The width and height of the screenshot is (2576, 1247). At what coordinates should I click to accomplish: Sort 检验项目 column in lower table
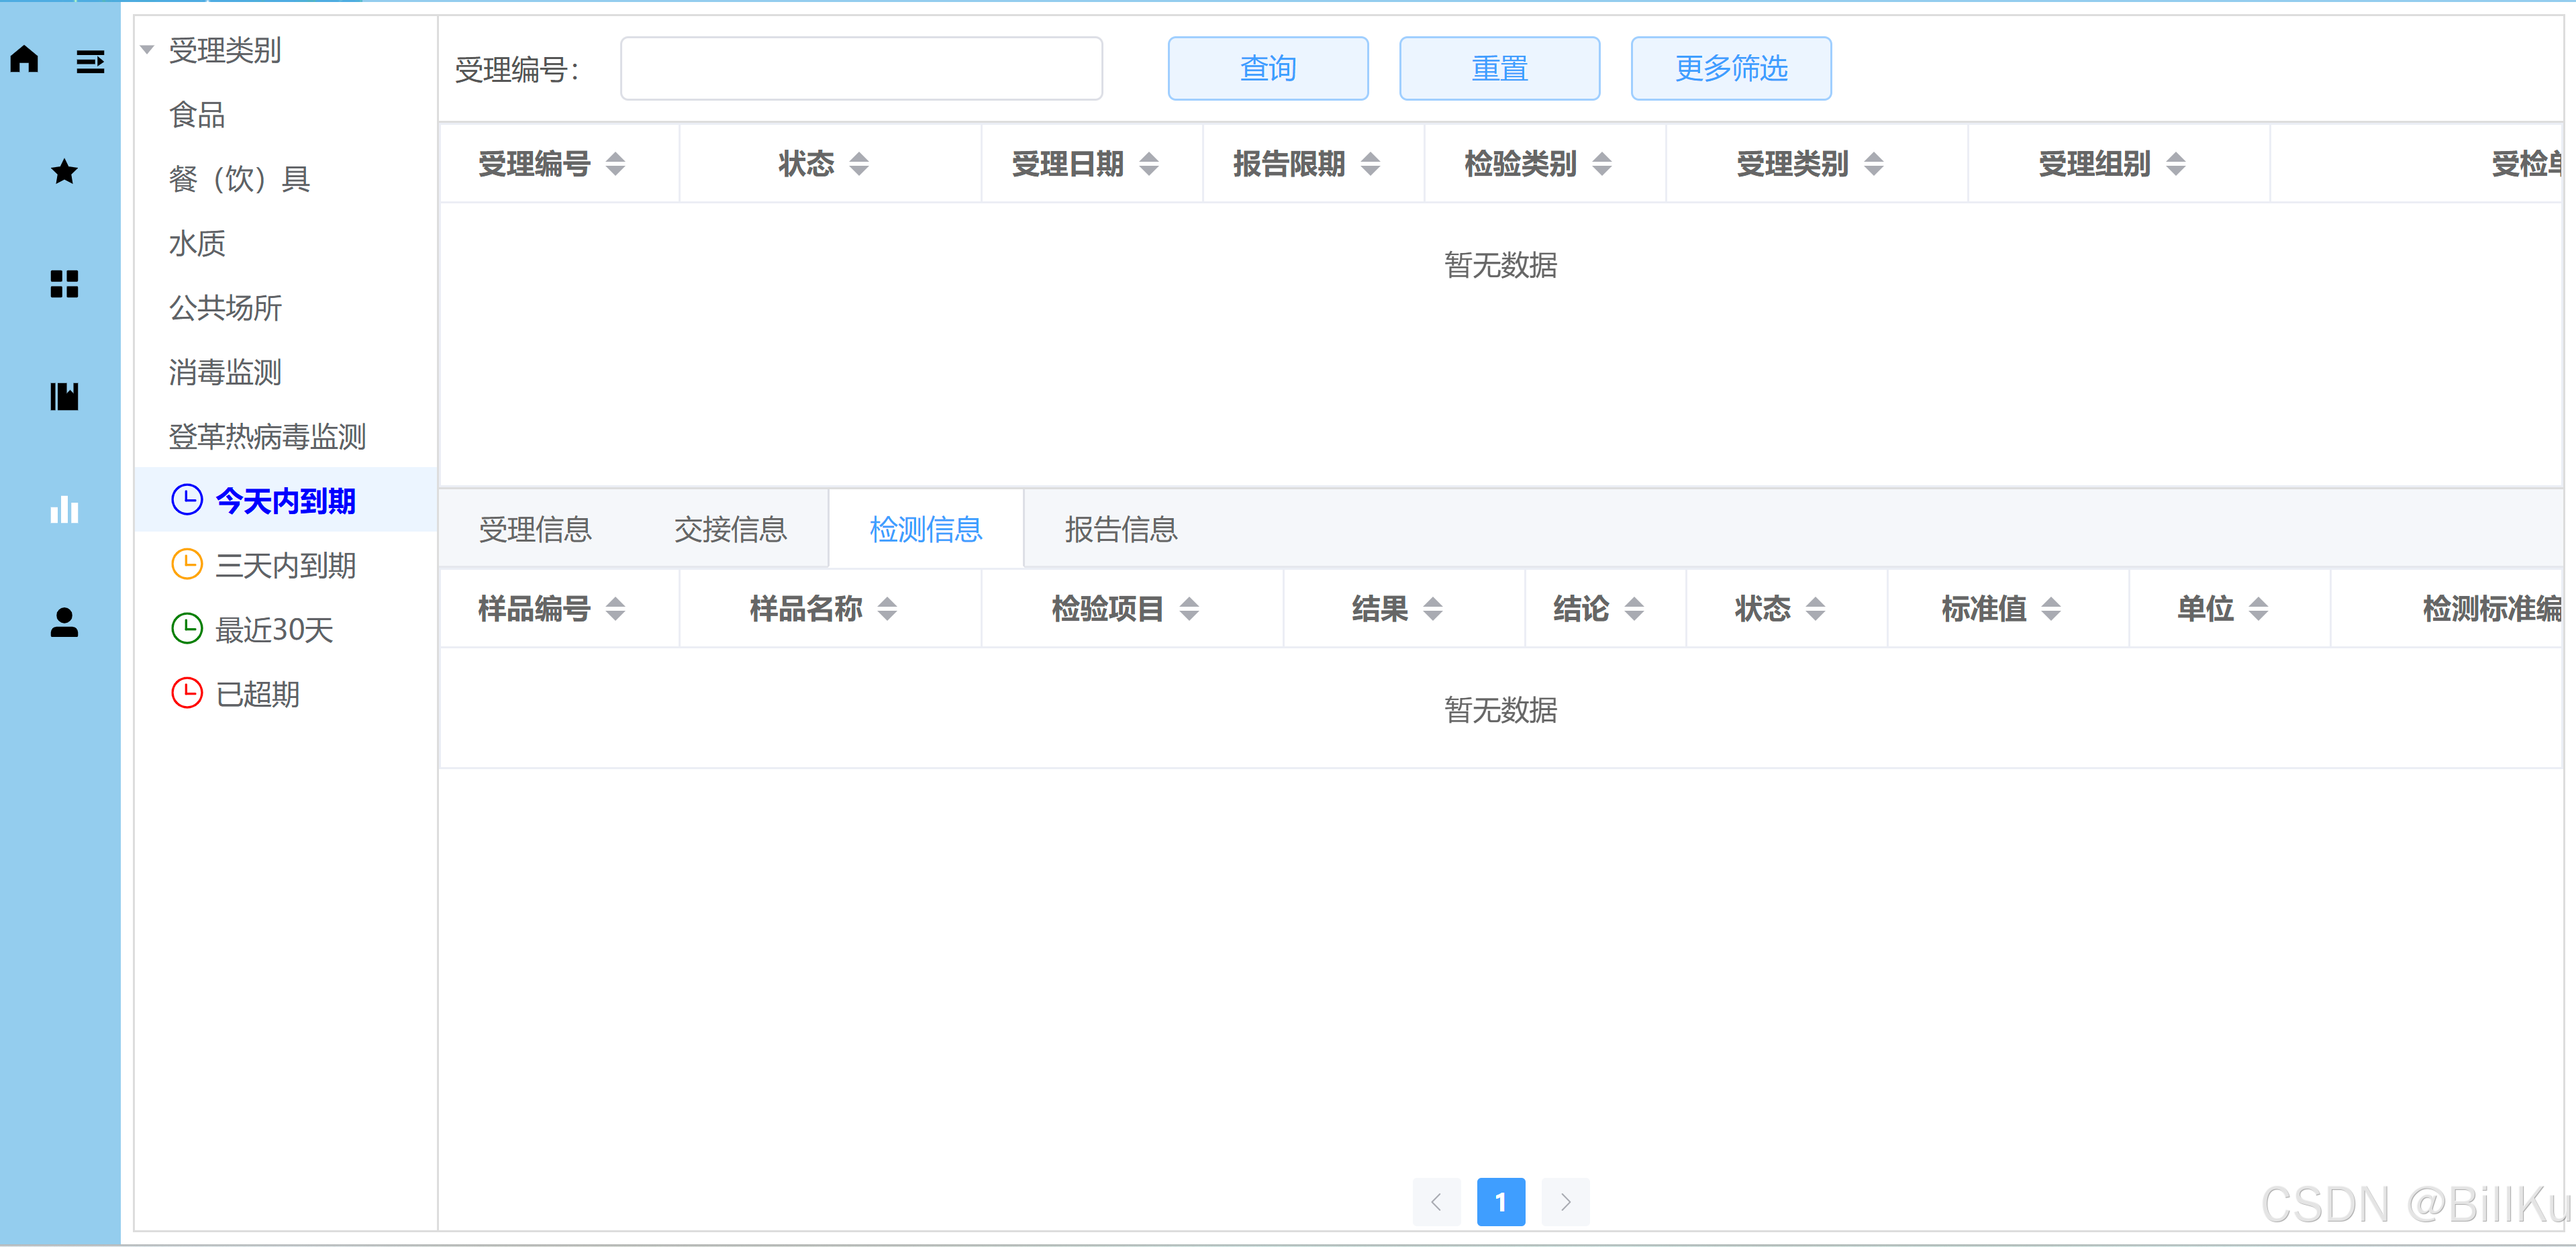click(1188, 608)
